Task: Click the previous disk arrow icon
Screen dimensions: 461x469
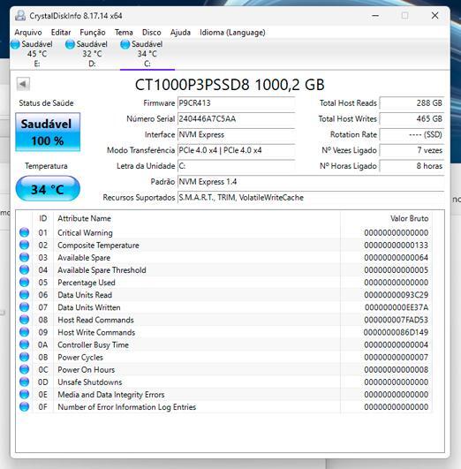Action: click(x=23, y=84)
